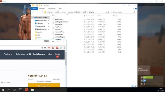This screenshot has width=165, height=92.
Task: Open Alerts on the Oxide site
Action: 57,54
